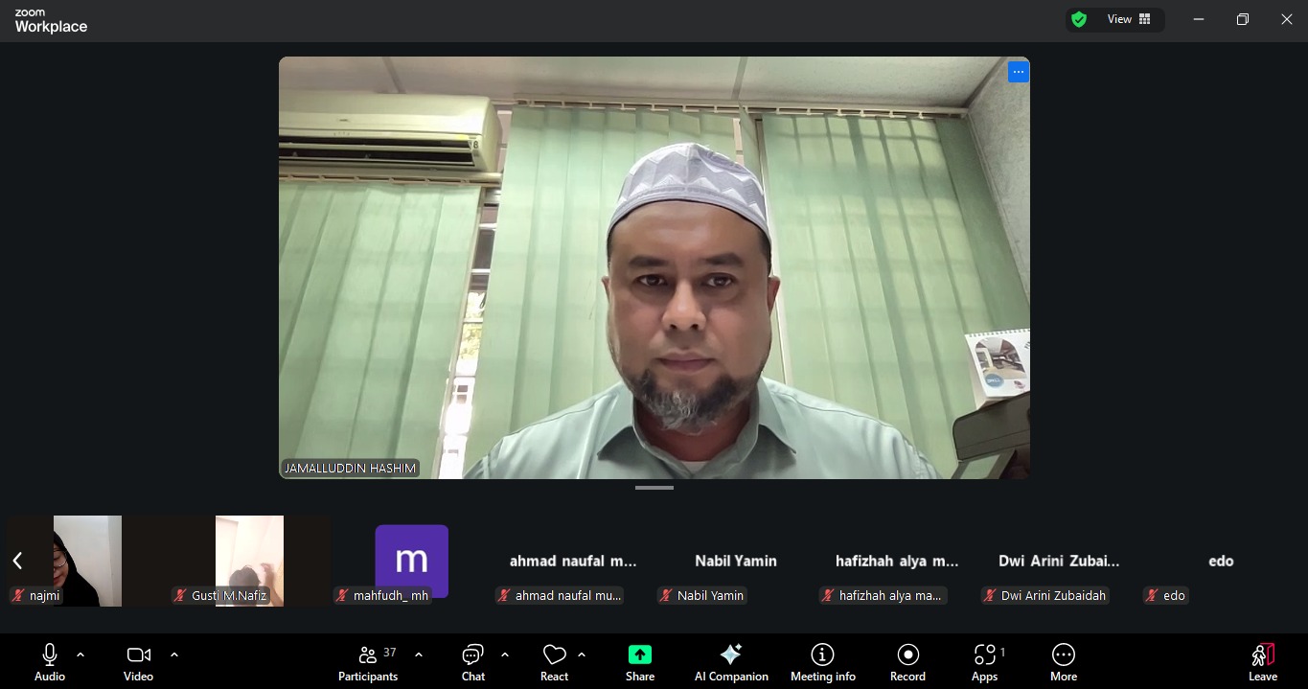Expand the Participants options caret
Viewport: 1308px width, 689px height.
(419, 655)
